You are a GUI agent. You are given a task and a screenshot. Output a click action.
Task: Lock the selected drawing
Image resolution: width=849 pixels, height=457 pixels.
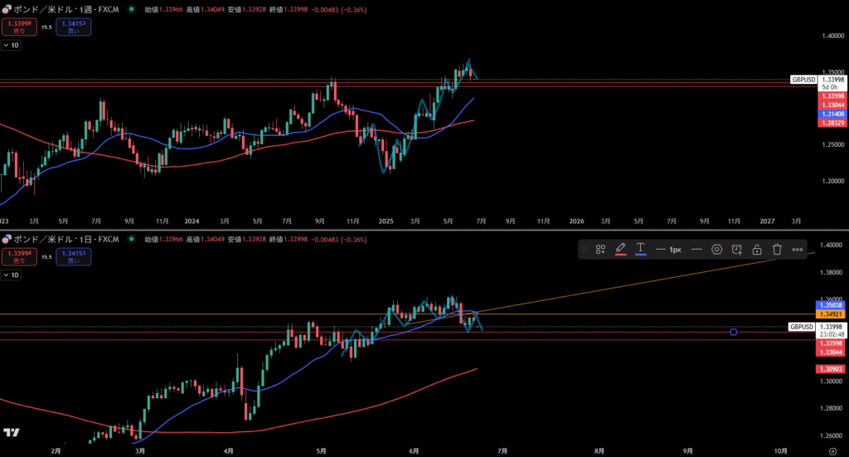[x=757, y=250]
